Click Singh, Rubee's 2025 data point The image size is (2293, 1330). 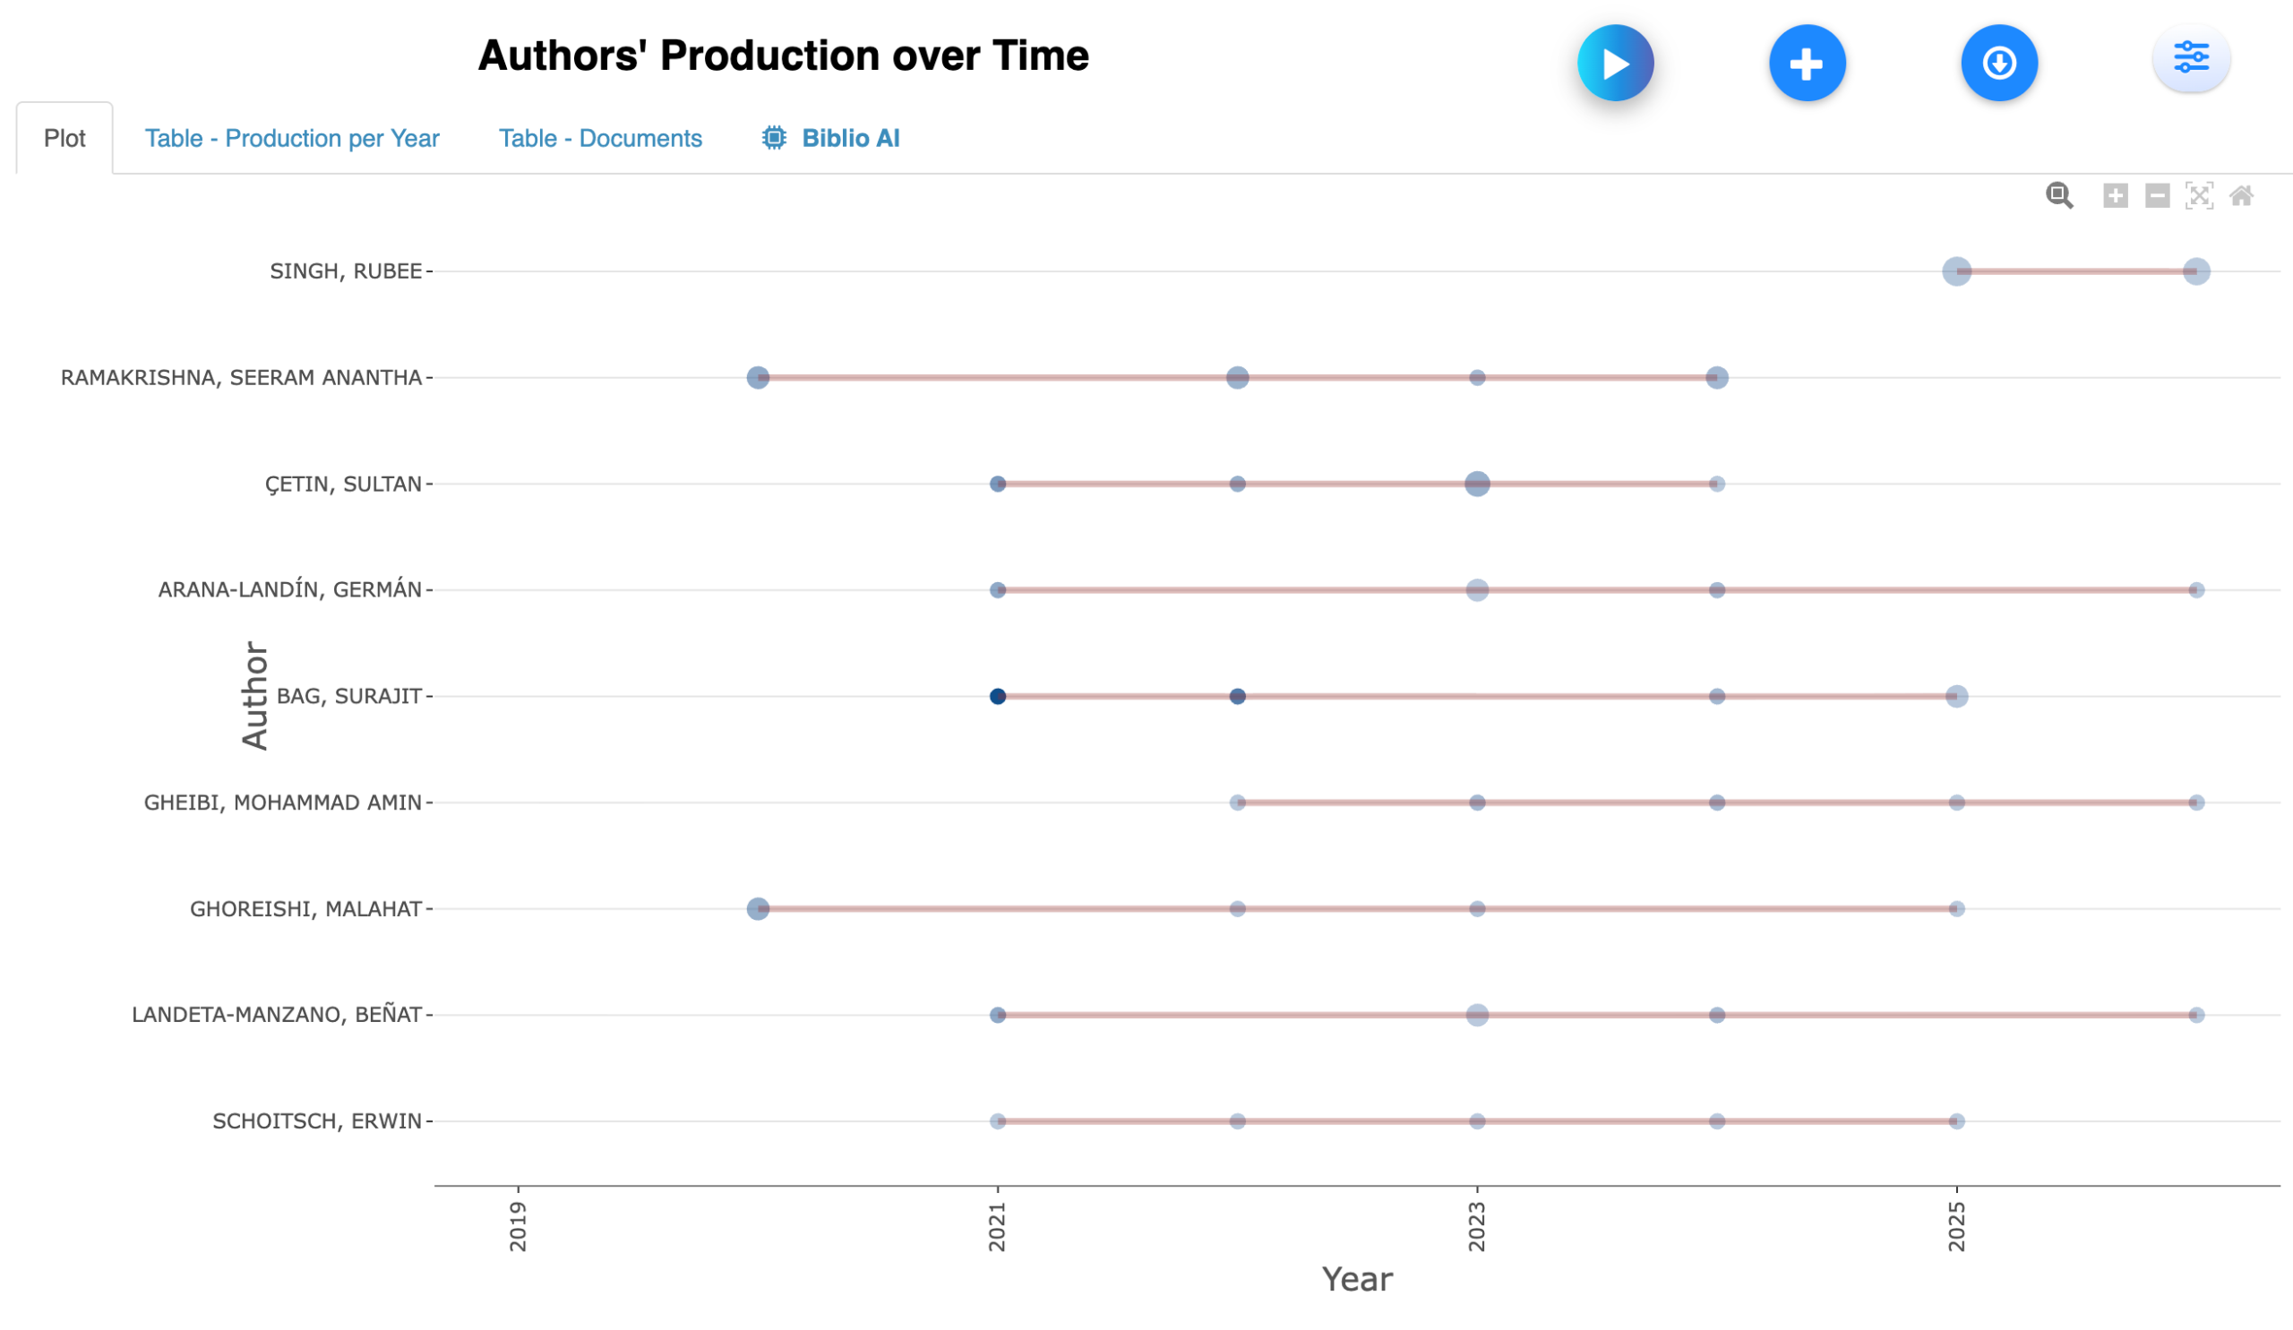pos(1956,271)
